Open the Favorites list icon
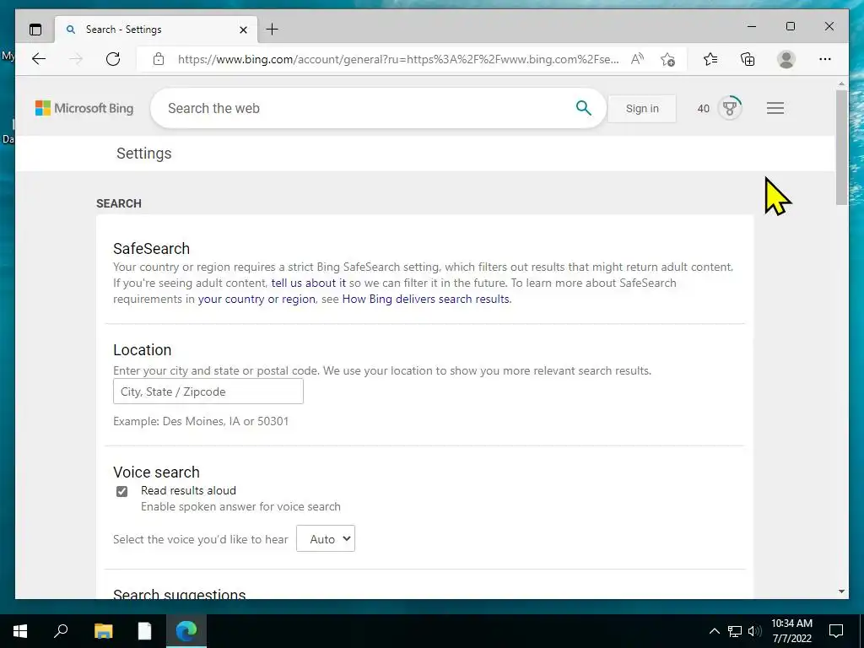Screen dimensions: 864x648 710,59
